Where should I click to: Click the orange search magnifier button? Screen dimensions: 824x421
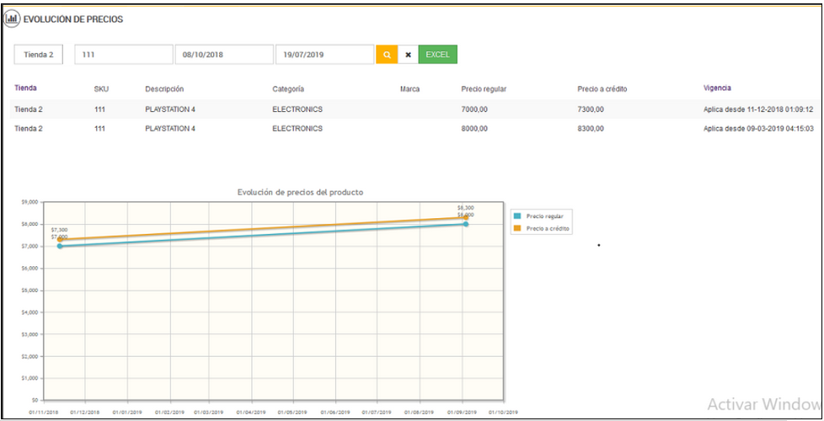[386, 55]
